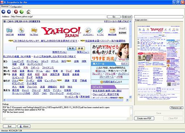Click the My Yahoo! icon on the page

[x=34, y=30]
